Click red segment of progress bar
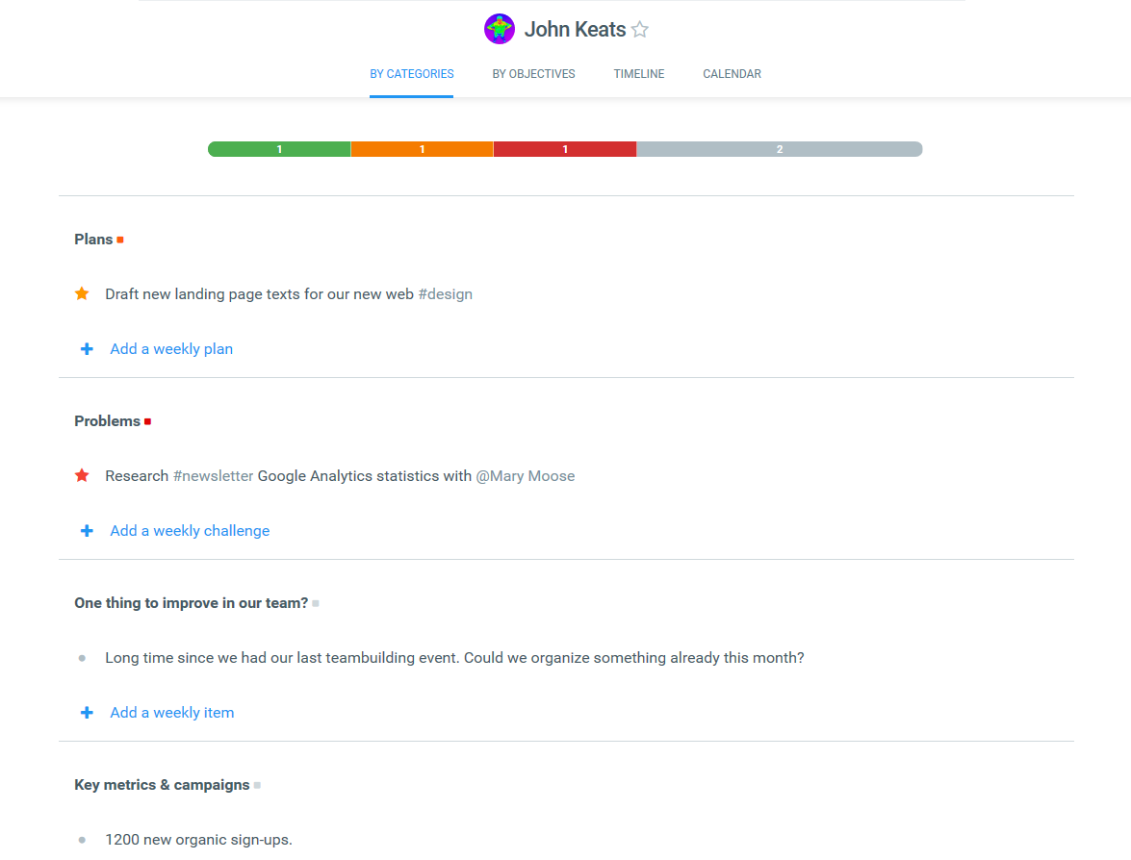Viewport: 1131px width, 860px height. 565,149
